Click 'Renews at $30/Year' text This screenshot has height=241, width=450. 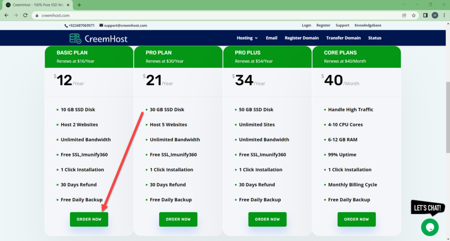pos(165,61)
